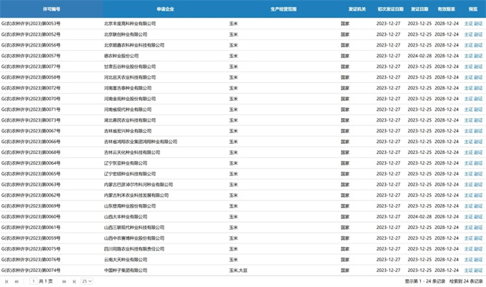
Task: Click next page arrow in pager
Action: (64, 281)
